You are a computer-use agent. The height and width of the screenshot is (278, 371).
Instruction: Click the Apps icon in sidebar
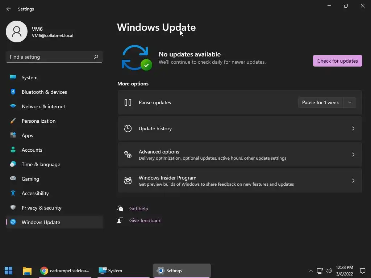(x=13, y=135)
